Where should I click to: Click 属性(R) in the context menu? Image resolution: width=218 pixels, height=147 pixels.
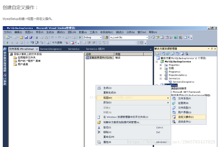[x=133, y=142]
